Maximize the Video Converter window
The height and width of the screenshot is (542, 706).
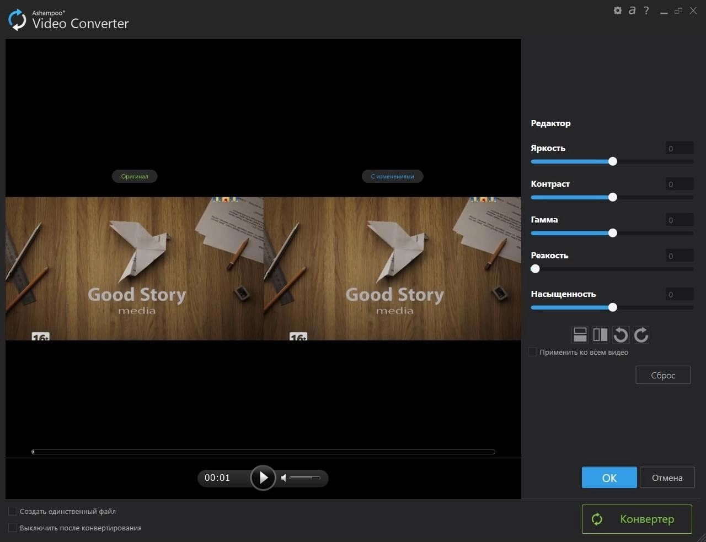(x=678, y=10)
